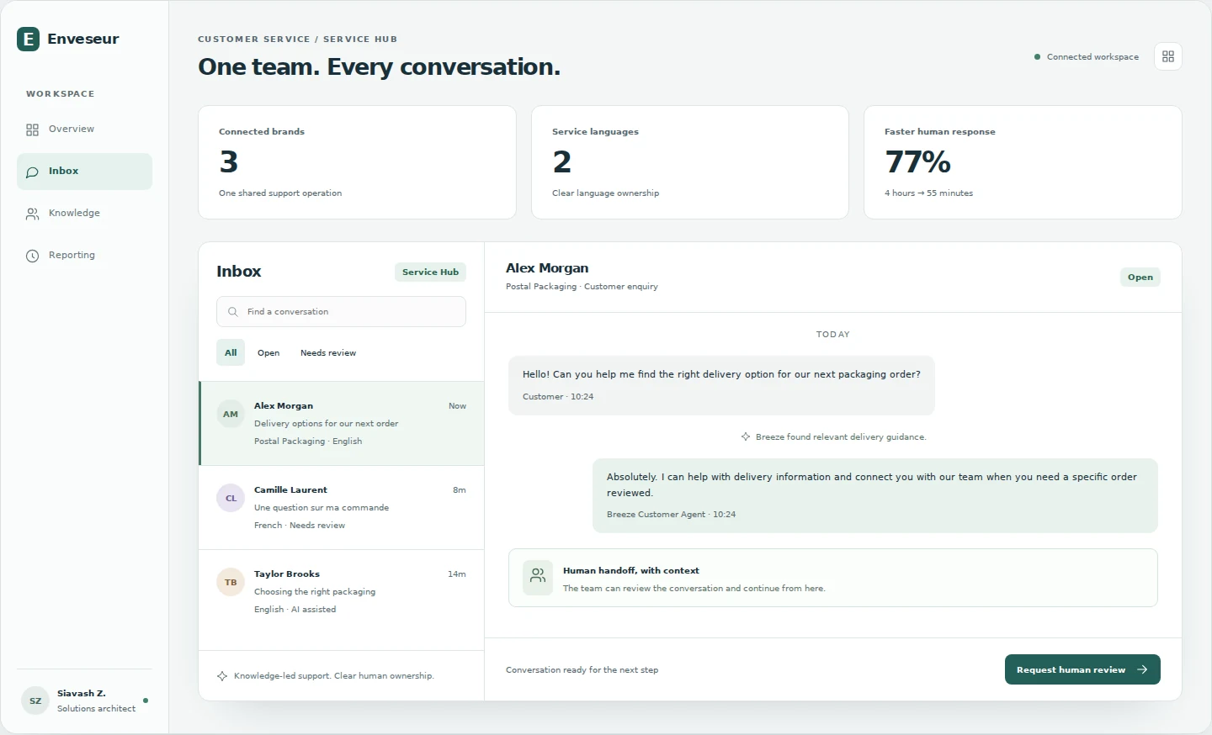Image resolution: width=1212 pixels, height=735 pixels.
Task: Request human review for this conversation
Action: 1082,669
